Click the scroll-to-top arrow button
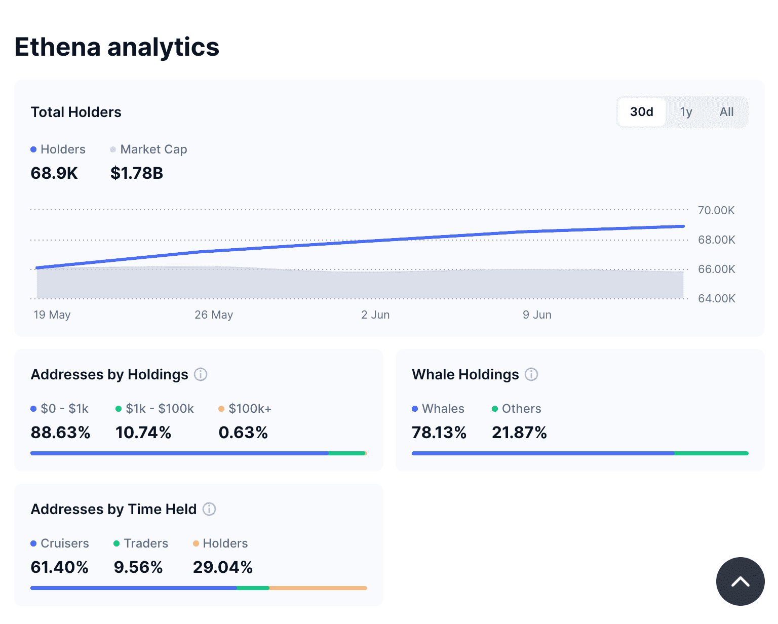The width and height of the screenshot is (778, 624). coord(740,581)
